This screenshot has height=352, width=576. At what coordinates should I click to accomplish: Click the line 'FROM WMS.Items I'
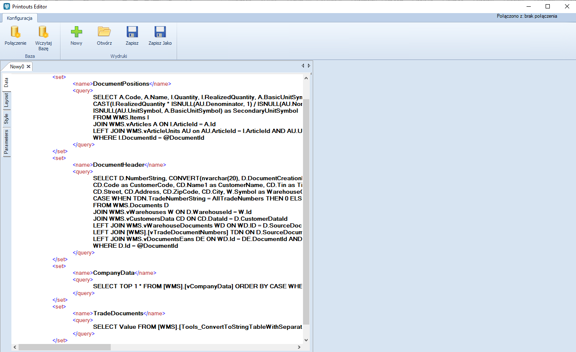pos(121,117)
